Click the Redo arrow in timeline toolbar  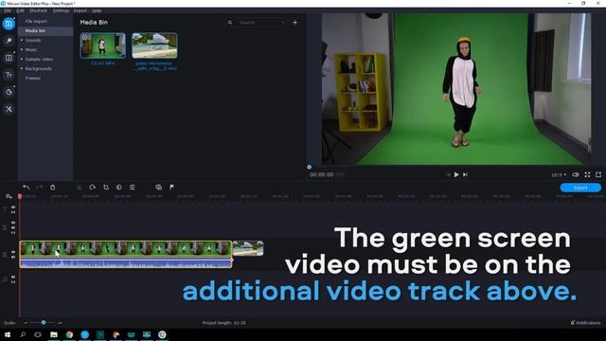[40, 188]
